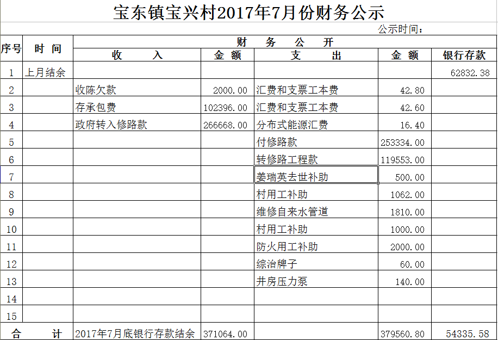This screenshot has width=498, height=340.
Task: Select 汇费和支票工本费 in row 2
Action: click(x=316, y=88)
